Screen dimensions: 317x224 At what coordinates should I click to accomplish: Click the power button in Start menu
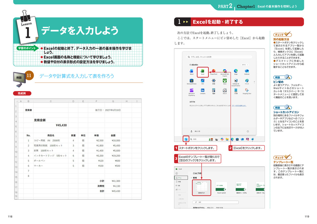247,131
